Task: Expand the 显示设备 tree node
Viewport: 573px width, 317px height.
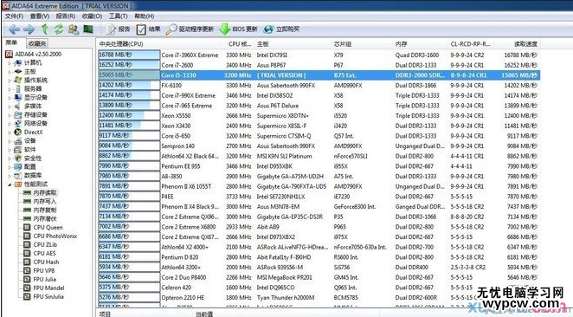Action: point(10,98)
